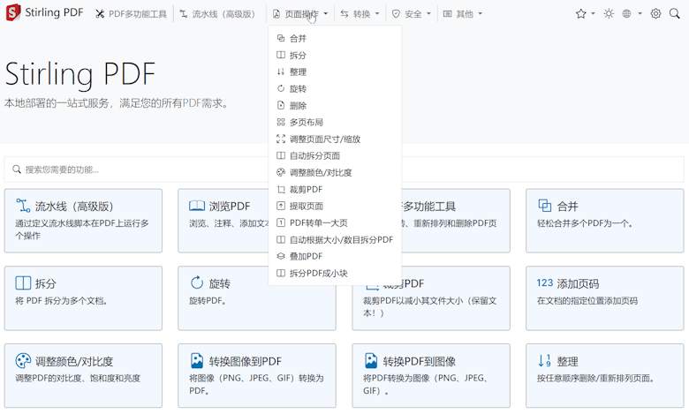Open 流水线（高级版）in the navbar
Image resolution: width=689 pixels, height=414 pixels.
point(217,14)
